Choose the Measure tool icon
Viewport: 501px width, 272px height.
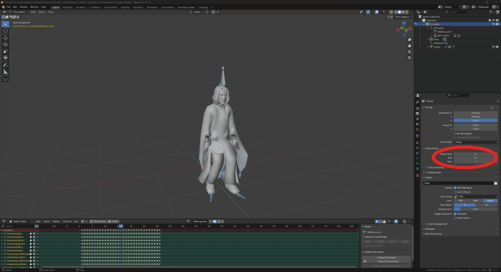tap(6, 72)
